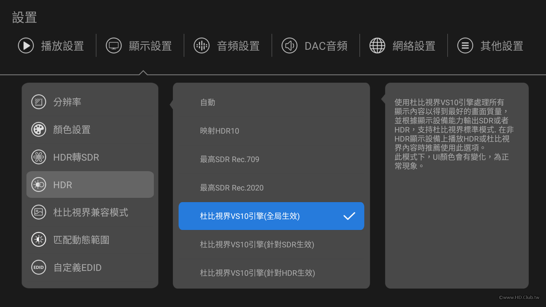Switch to 音頻設置 tab

tap(238, 46)
